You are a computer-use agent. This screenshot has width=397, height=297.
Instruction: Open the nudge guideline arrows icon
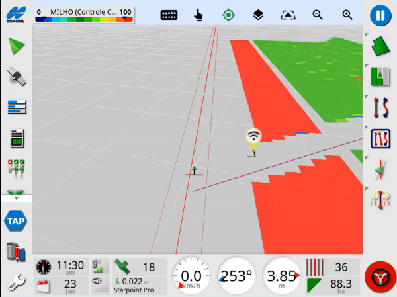click(380, 200)
